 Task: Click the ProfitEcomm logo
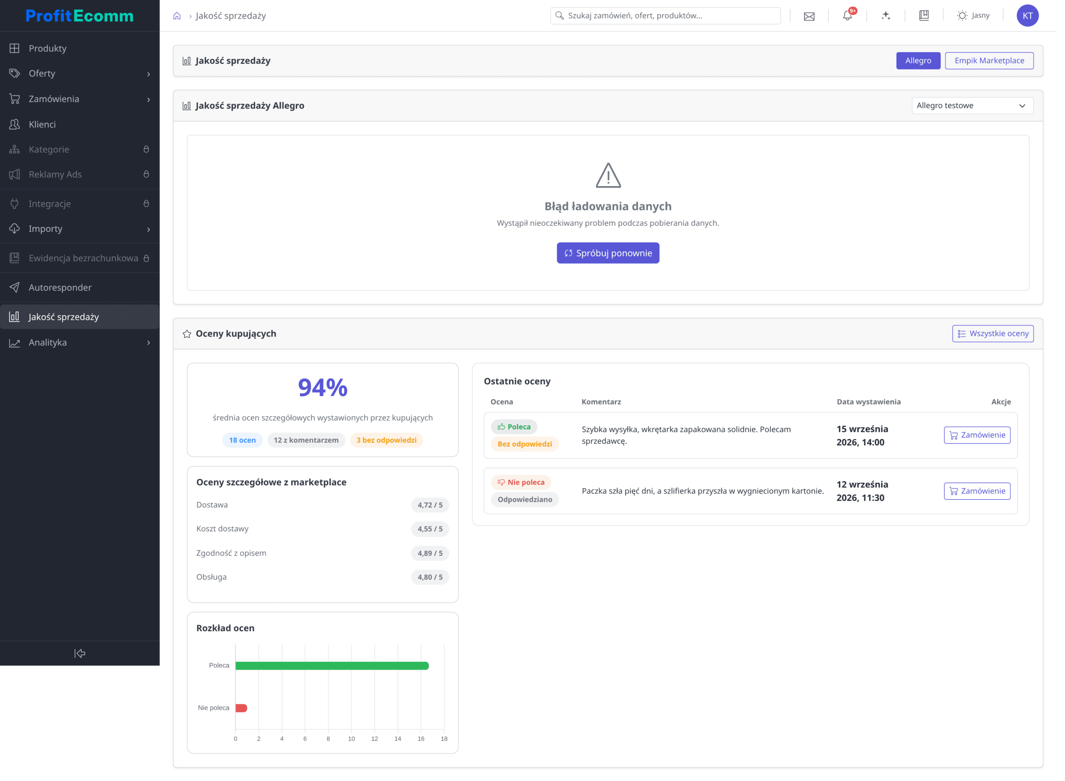pos(79,15)
